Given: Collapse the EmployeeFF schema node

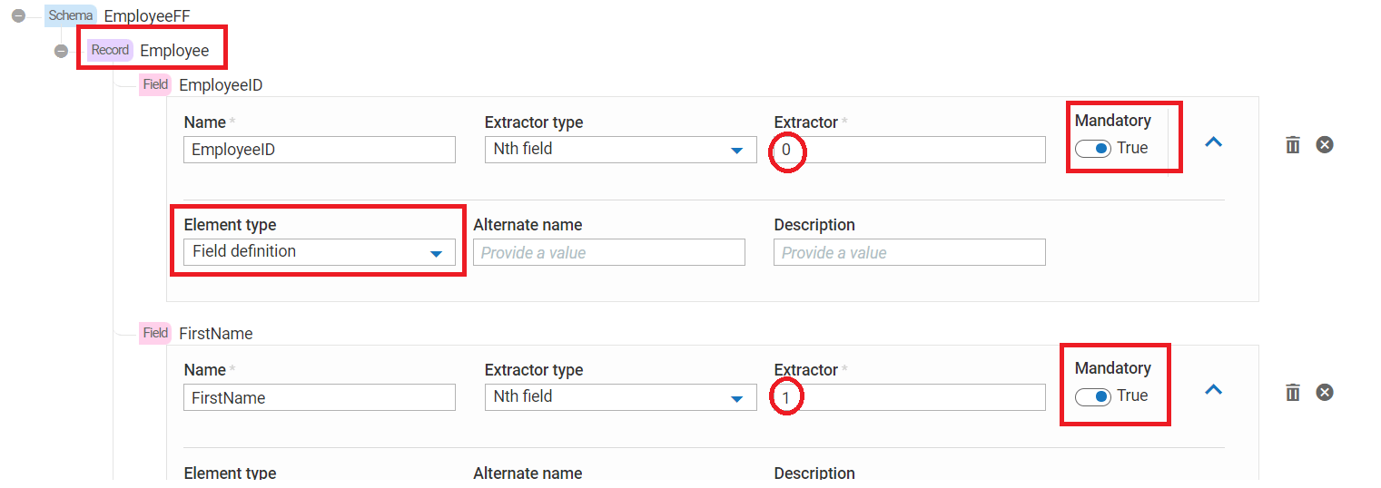Looking at the screenshot, I should [x=18, y=16].
